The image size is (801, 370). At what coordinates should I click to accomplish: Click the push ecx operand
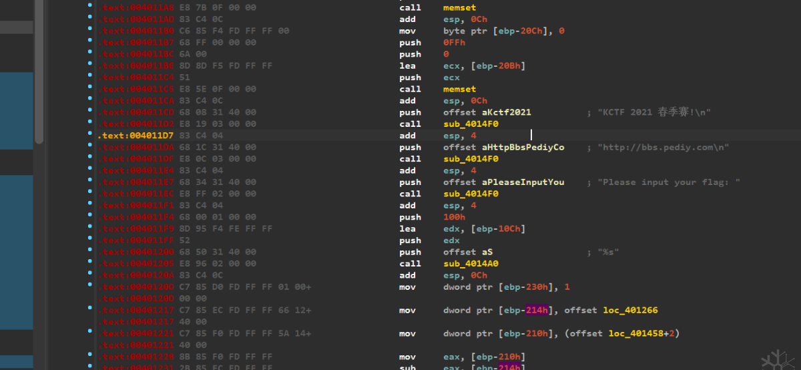click(x=451, y=77)
